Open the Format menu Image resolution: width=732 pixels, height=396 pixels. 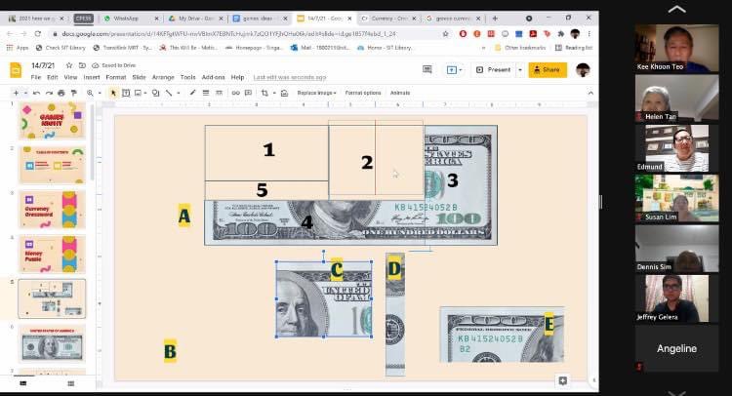click(116, 77)
